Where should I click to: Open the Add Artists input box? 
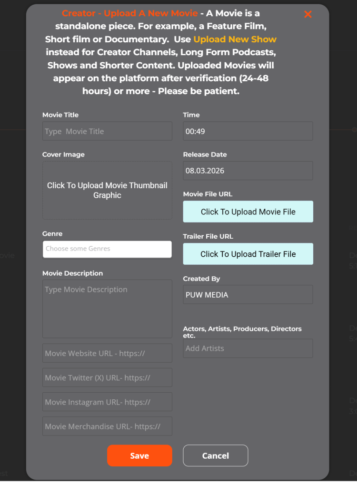248,348
